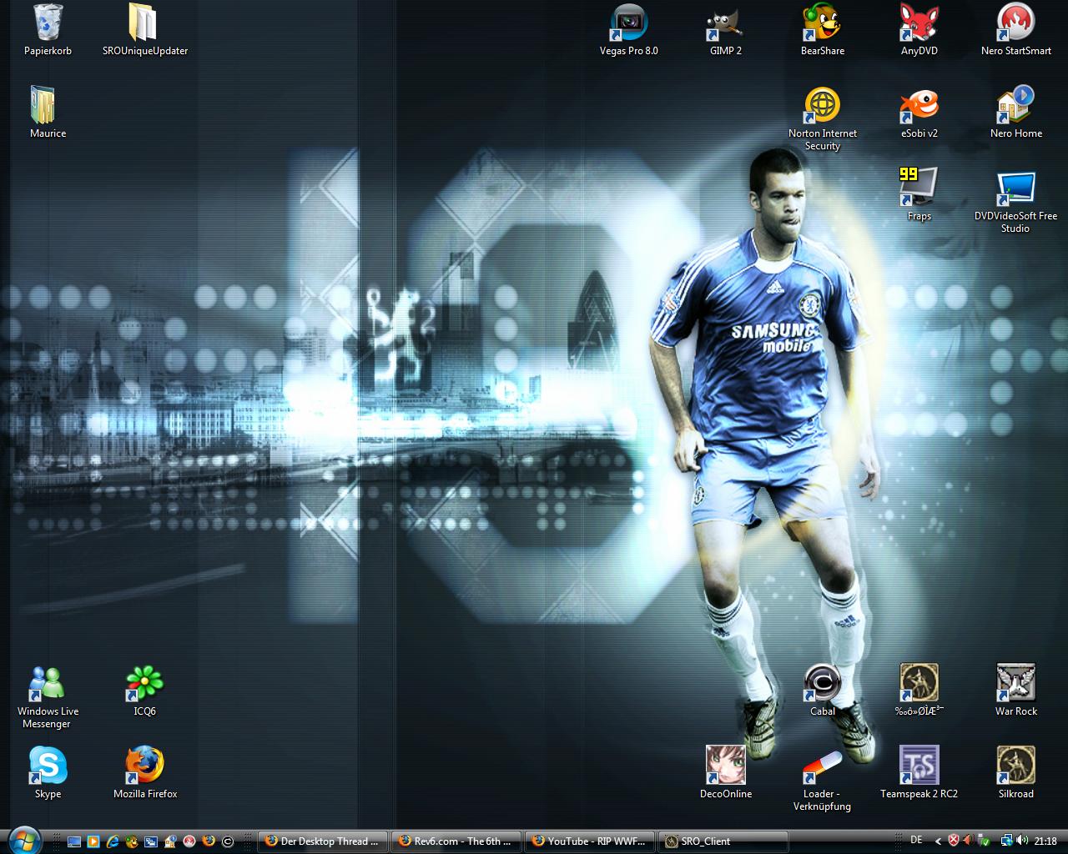This screenshot has width=1068, height=854.
Task: Open the BearShare desktop icon
Action: 822,24
